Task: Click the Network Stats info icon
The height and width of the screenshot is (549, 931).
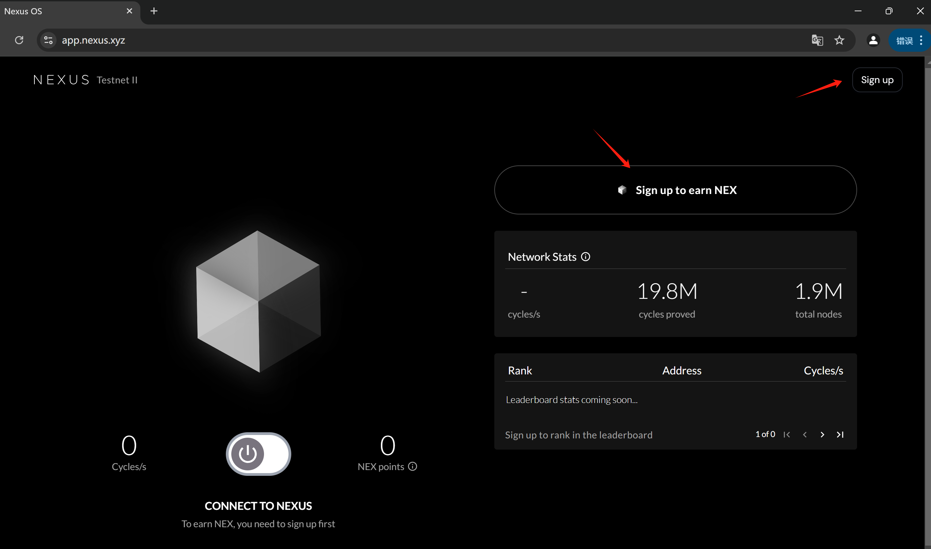Action: pyautogui.click(x=585, y=257)
